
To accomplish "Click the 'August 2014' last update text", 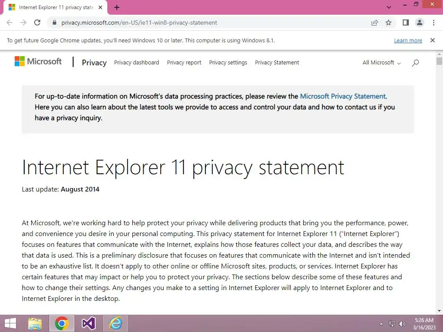I will tap(80, 189).
